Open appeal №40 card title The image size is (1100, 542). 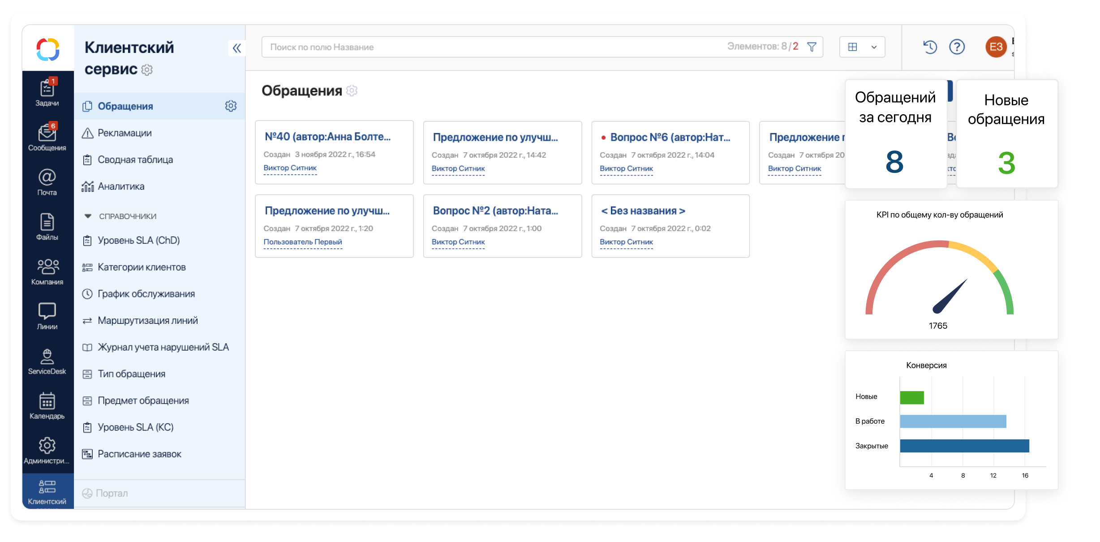pyautogui.click(x=327, y=137)
